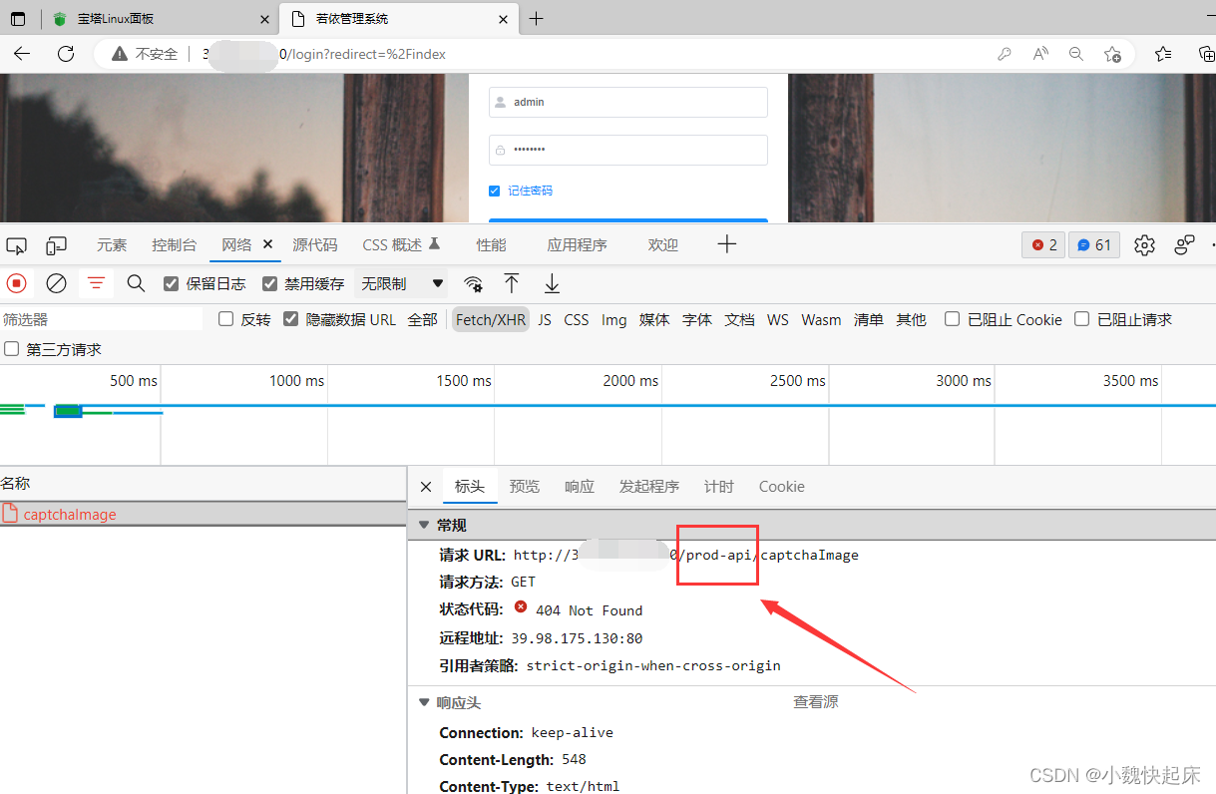Open the tab actions menu icon
The width and height of the screenshot is (1216, 794).
click(x=17, y=18)
